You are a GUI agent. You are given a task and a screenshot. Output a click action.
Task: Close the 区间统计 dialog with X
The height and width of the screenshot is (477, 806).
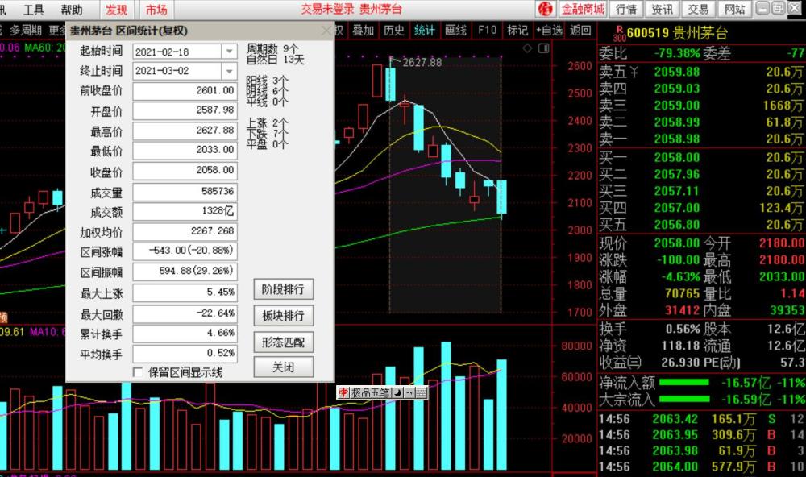[326, 31]
